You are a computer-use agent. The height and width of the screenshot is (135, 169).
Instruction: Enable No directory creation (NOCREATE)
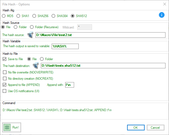pyautogui.click(x=5, y=79)
